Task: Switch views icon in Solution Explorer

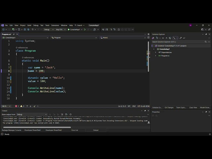Action: point(153,38)
